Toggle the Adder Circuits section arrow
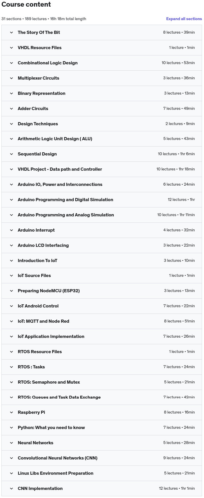 tap(11, 109)
